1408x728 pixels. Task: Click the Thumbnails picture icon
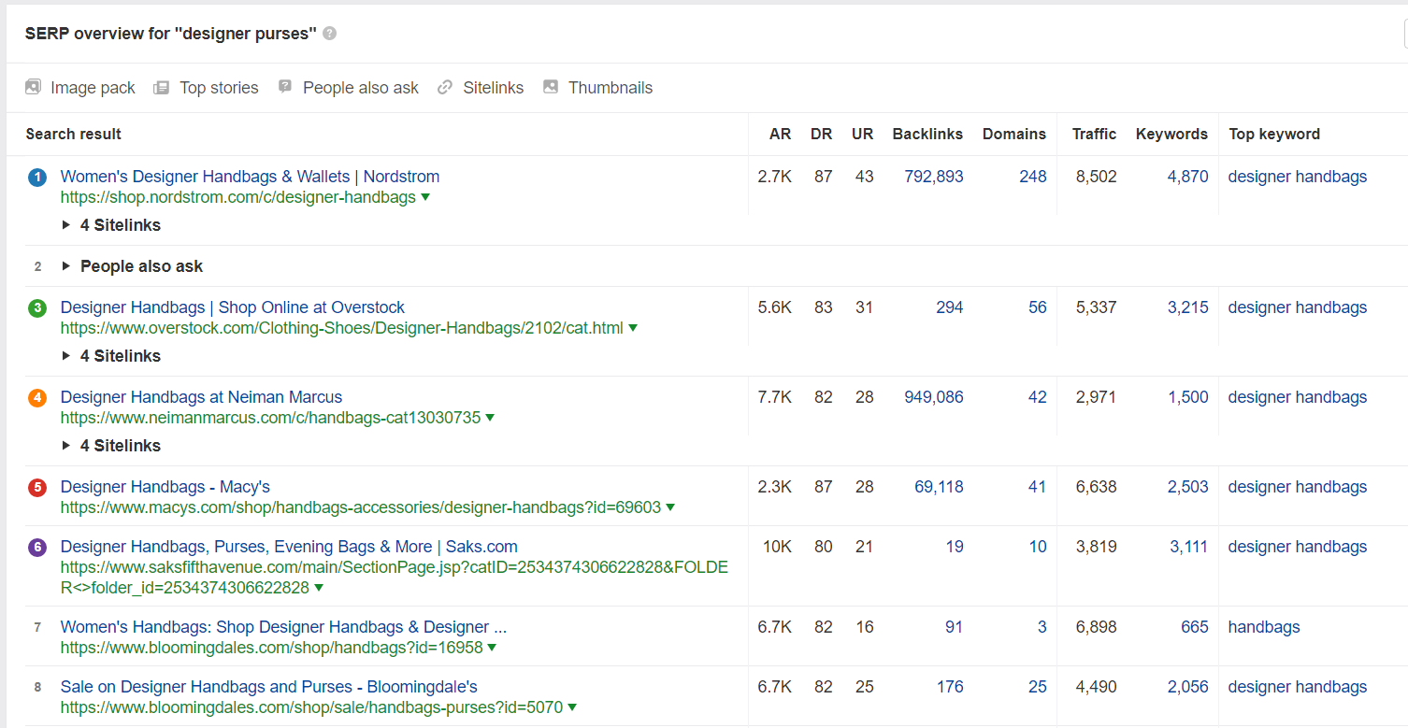click(551, 87)
